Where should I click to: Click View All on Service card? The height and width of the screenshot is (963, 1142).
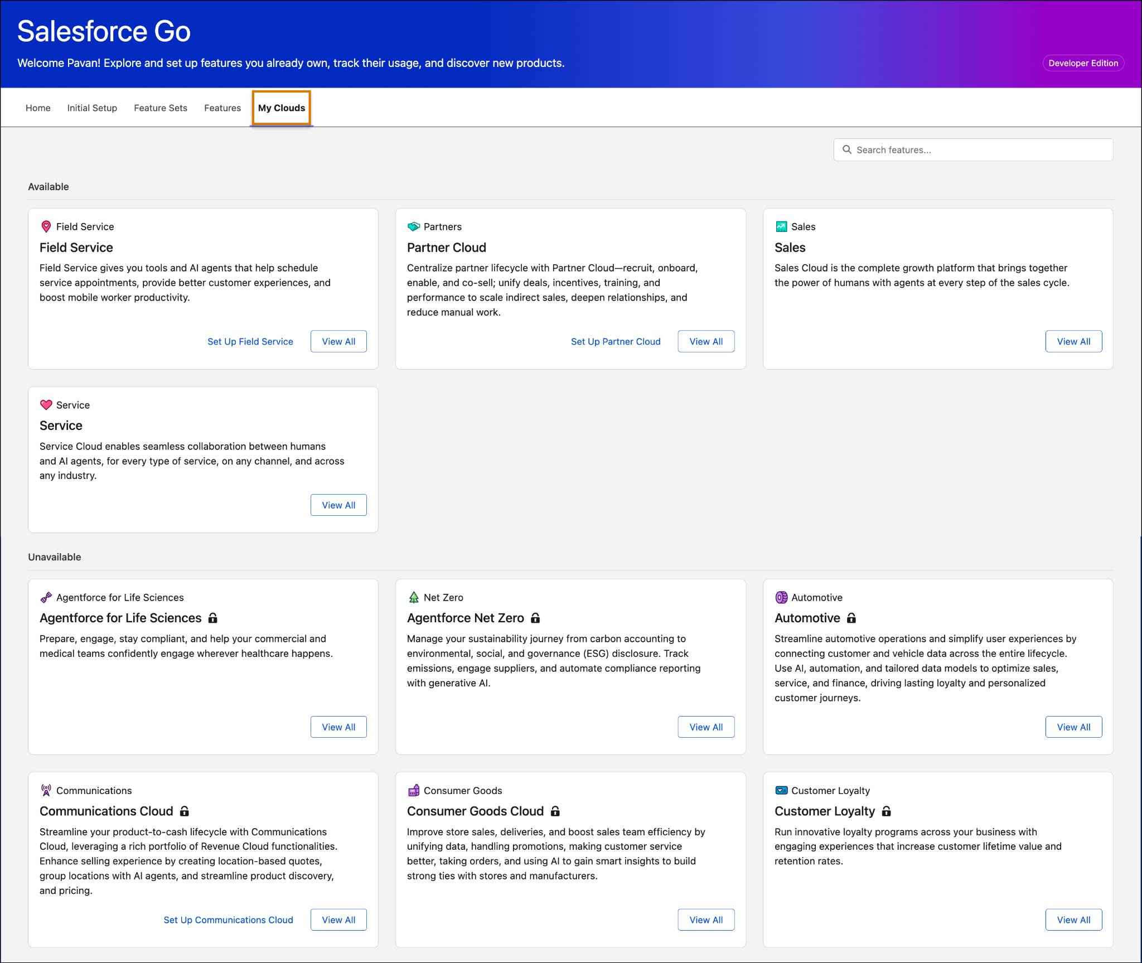338,505
